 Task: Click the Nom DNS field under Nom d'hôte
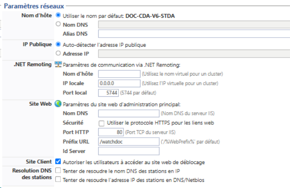pos(193,25)
